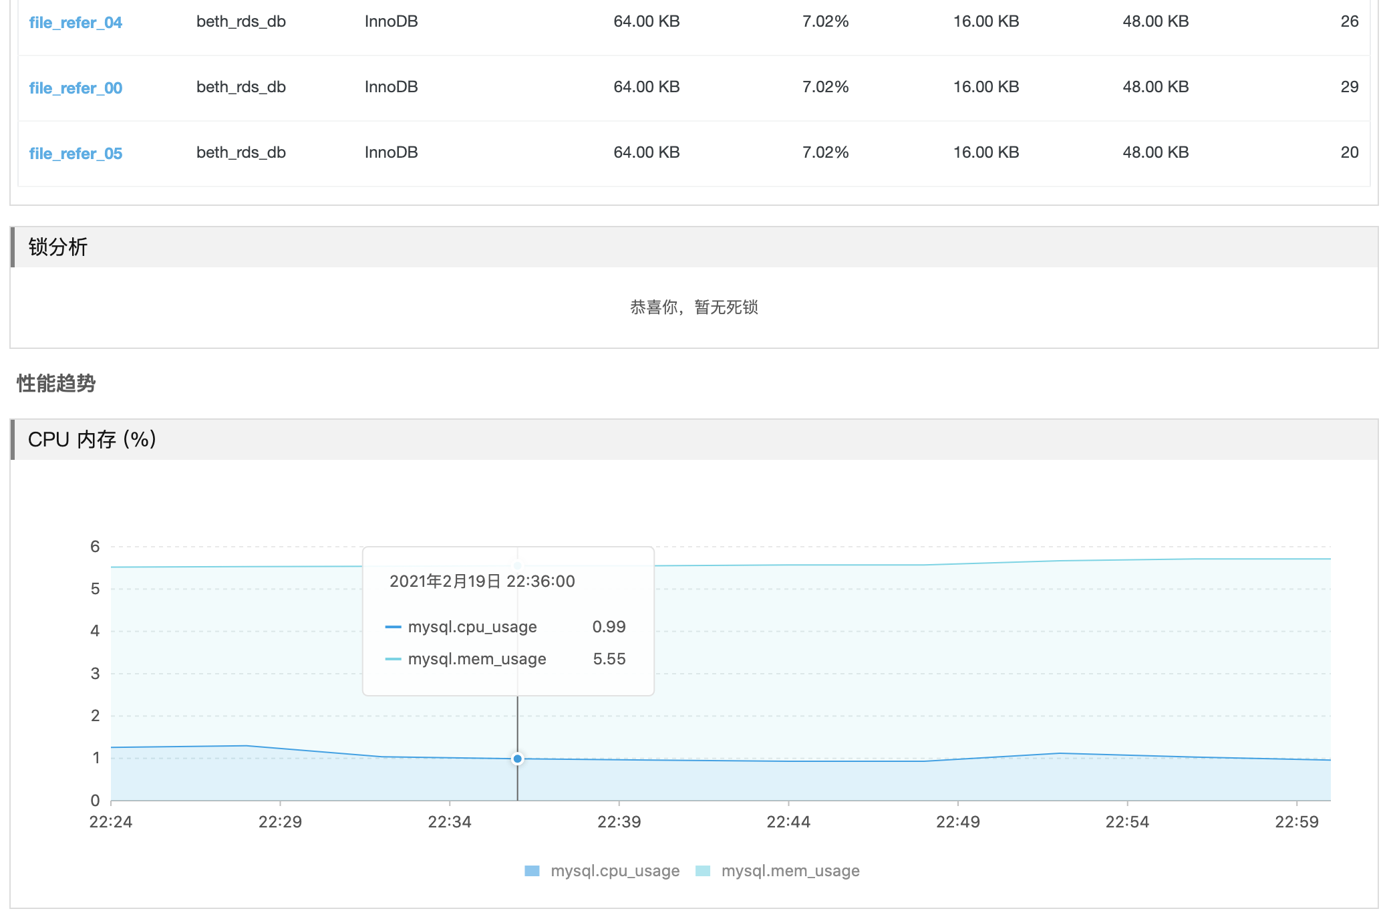The width and height of the screenshot is (1391, 917).
Task: Click the 性能趋势 section title
Action: [56, 383]
